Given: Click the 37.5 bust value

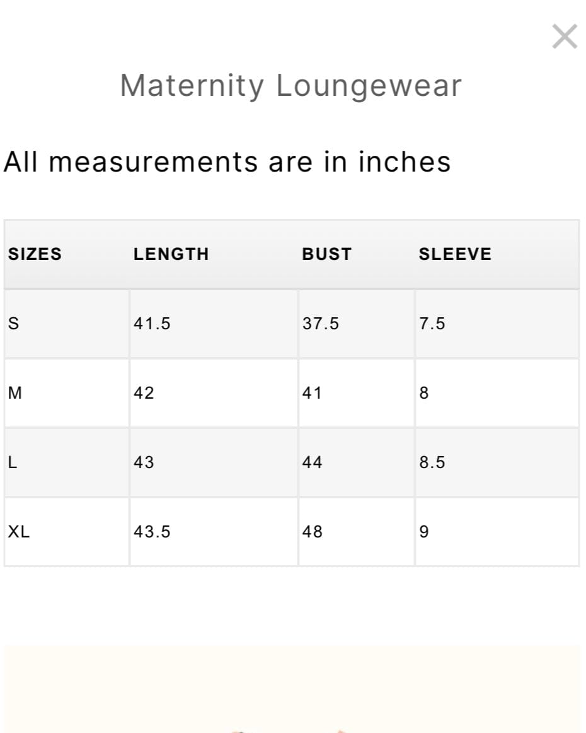Looking at the screenshot, I should pyautogui.click(x=320, y=324).
